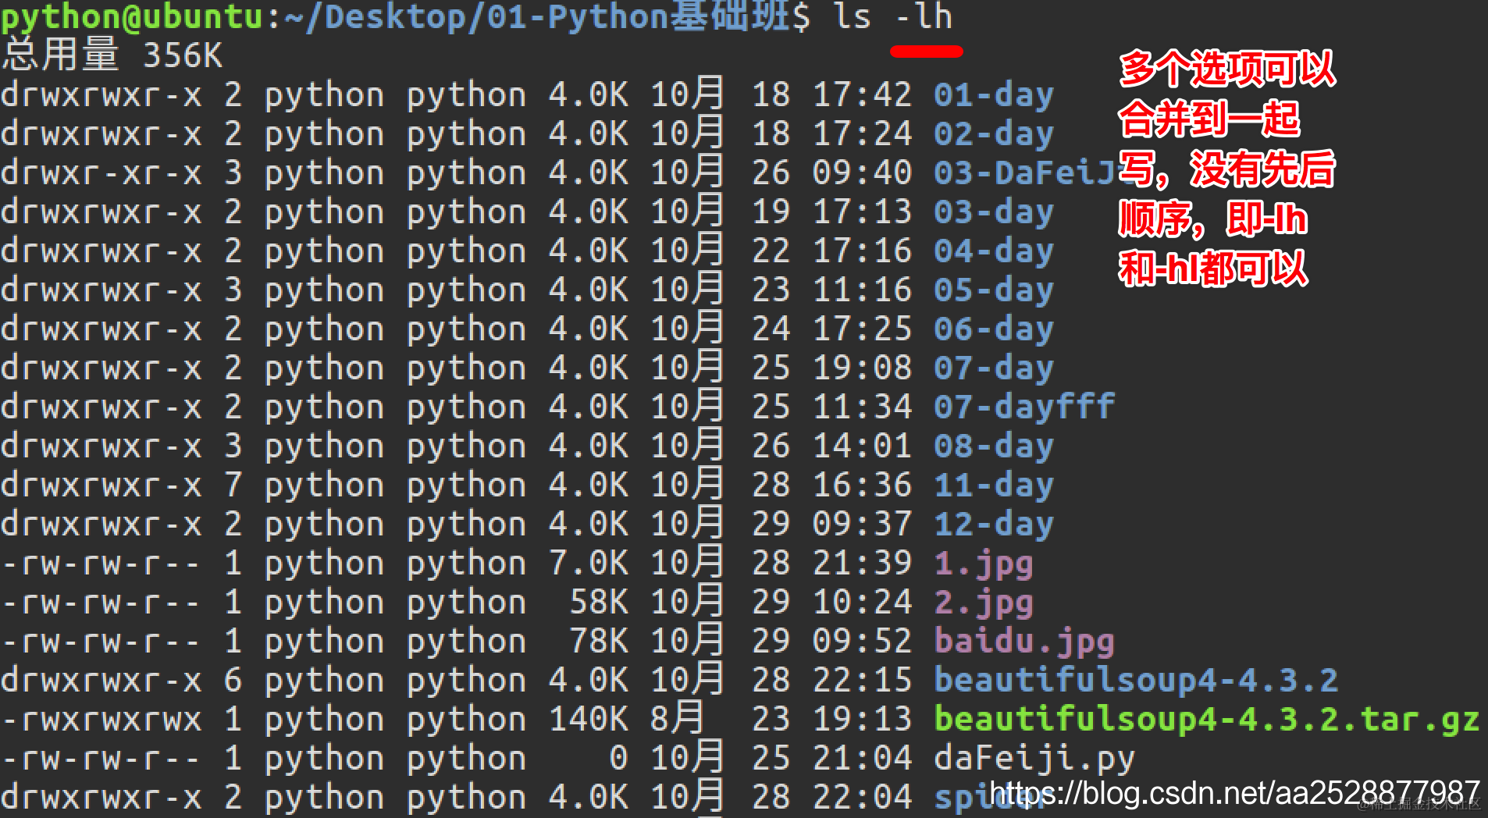Select the 78K file size
This screenshot has height=818, width=1488.
tap(599, 641)
